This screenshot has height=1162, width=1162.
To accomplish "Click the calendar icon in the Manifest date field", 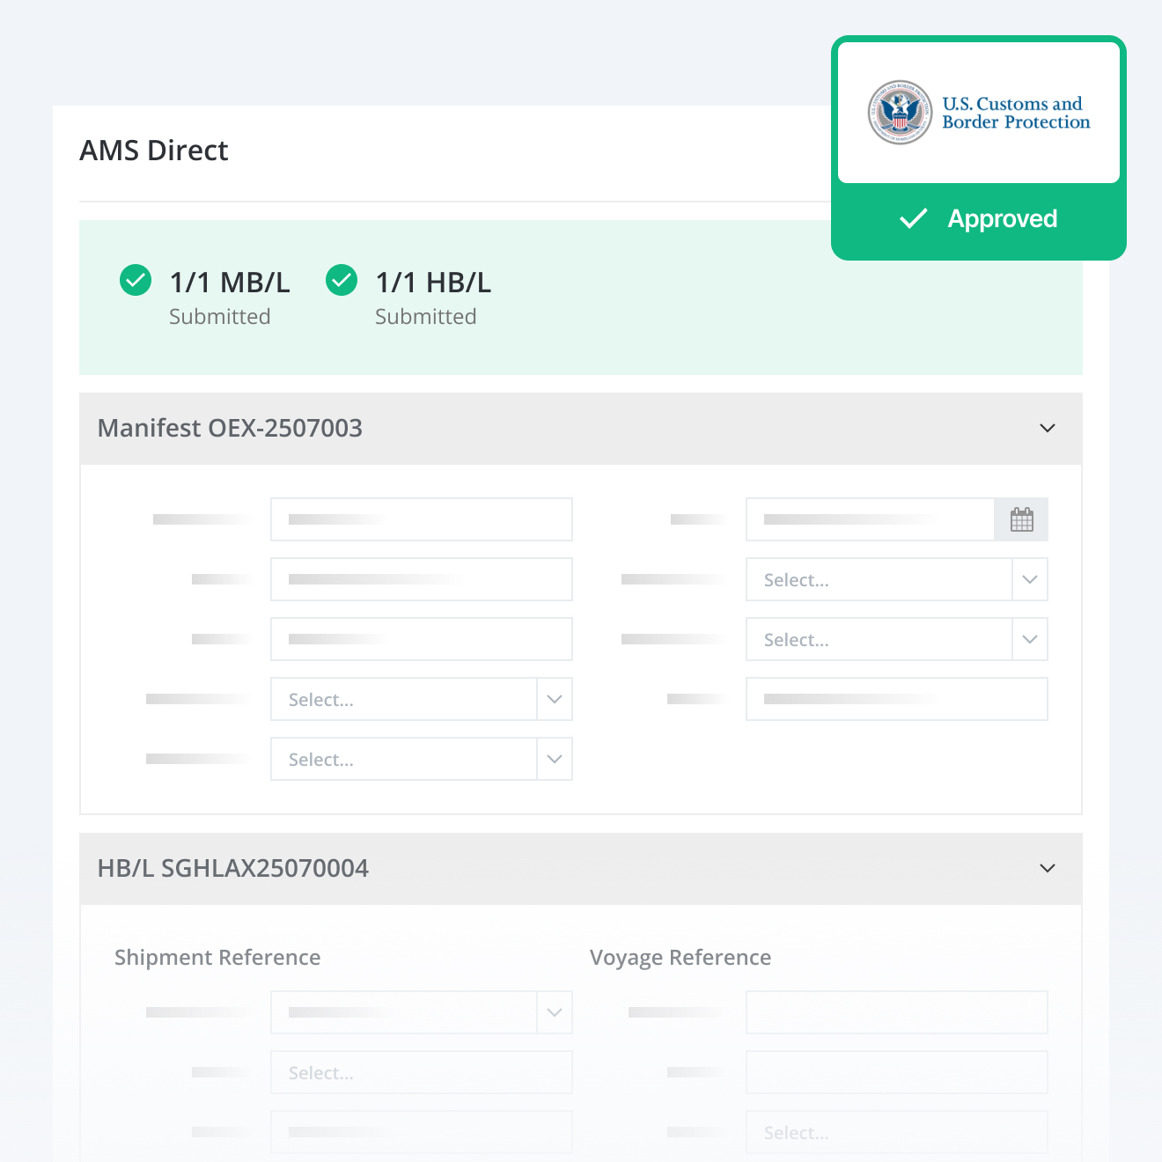I will 1021,519.
